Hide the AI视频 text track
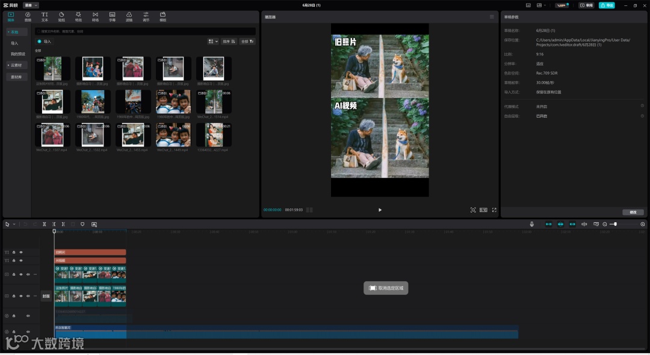Screen dimensions: 650x355 20,261
